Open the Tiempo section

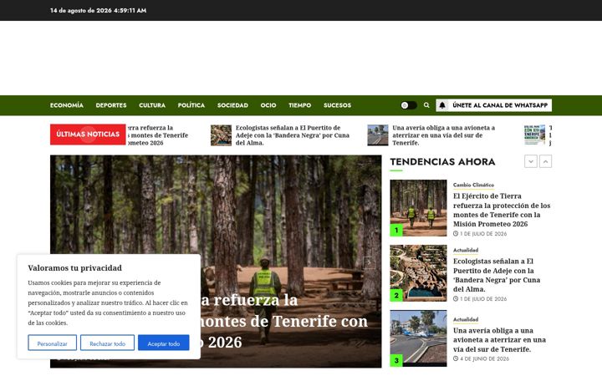[300, 105]
